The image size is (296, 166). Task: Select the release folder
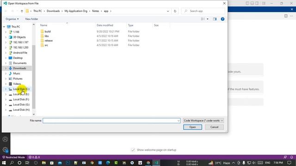coord(49,41)
